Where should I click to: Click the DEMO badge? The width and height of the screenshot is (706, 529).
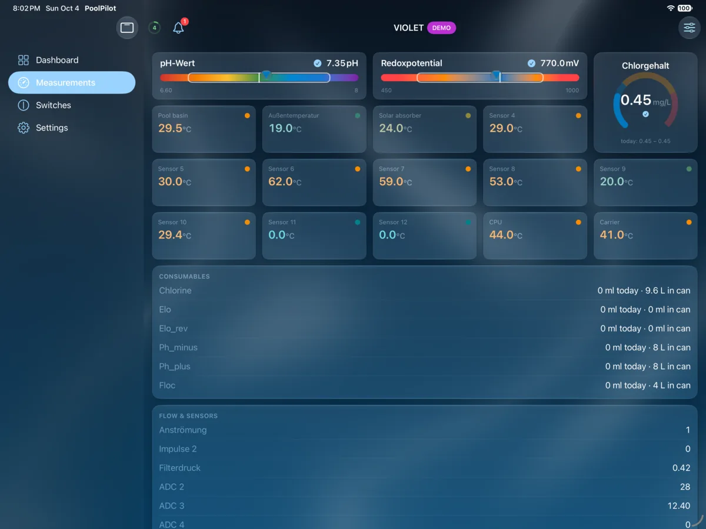pyautogui.click(x=441, y=28)
